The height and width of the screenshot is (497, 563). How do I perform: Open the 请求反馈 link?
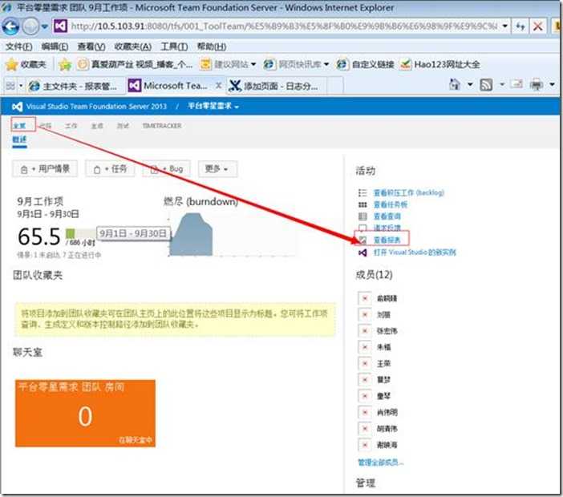tap(387, 228)
